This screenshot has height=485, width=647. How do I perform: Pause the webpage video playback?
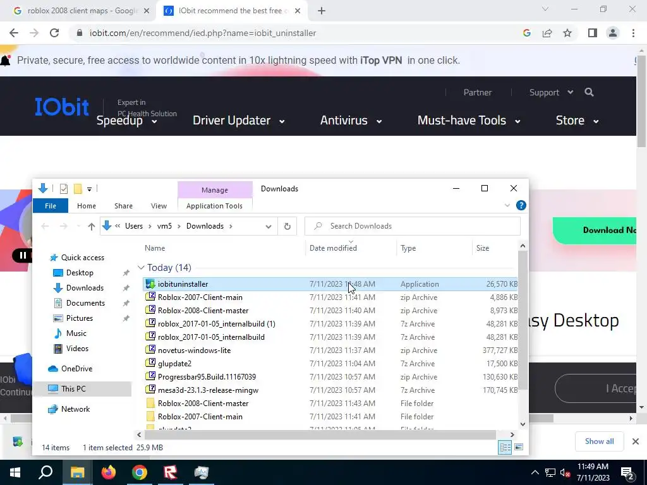pos(23,255)
